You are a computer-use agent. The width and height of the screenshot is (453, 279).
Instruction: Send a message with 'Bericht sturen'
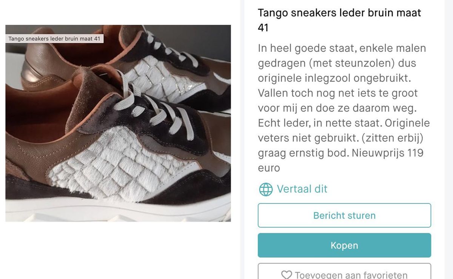tap(344, 216)
